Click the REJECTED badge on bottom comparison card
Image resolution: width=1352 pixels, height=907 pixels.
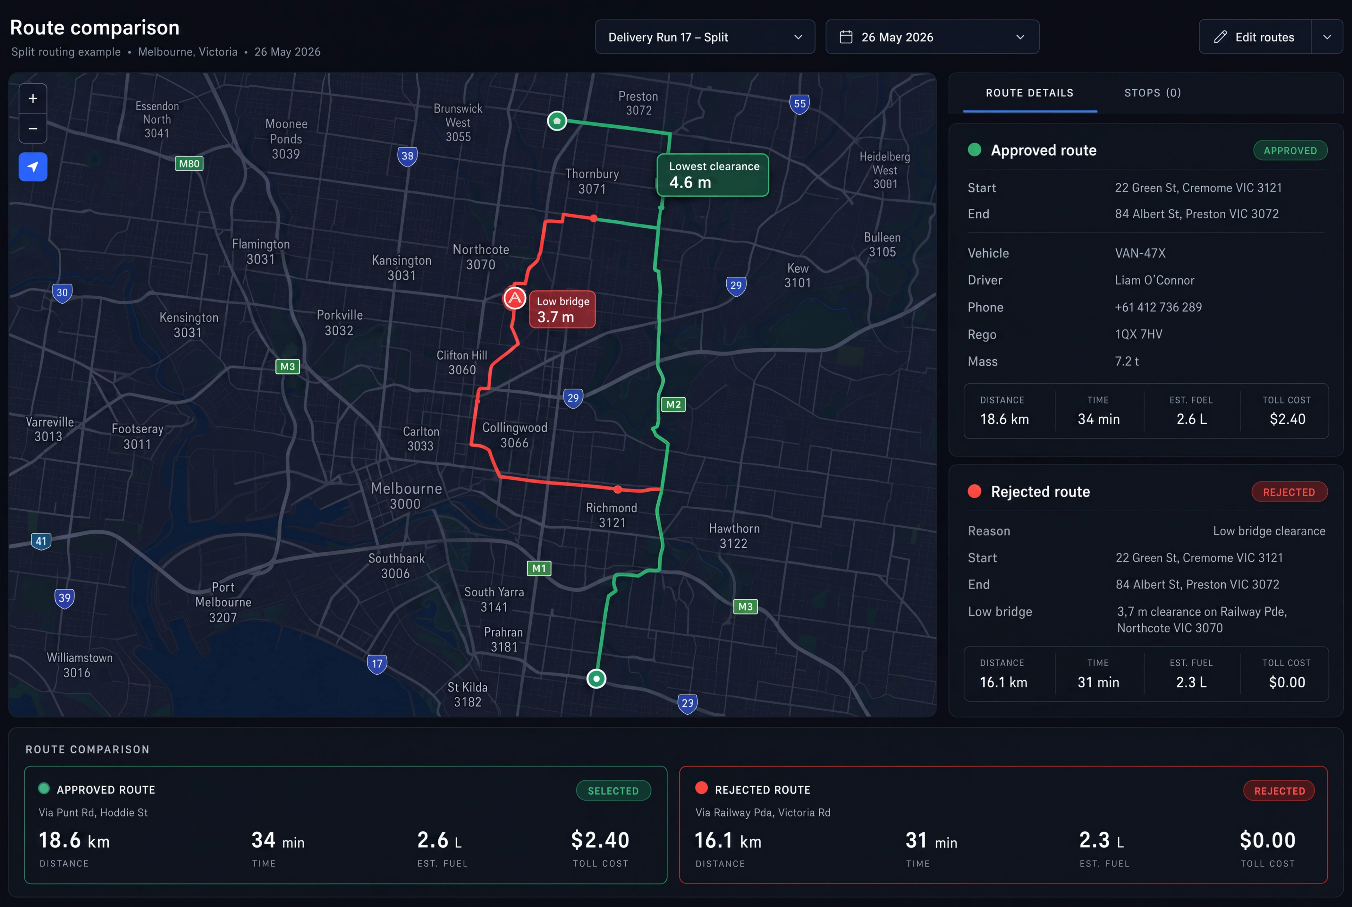pyautogui.click(x=1279, y=791)
